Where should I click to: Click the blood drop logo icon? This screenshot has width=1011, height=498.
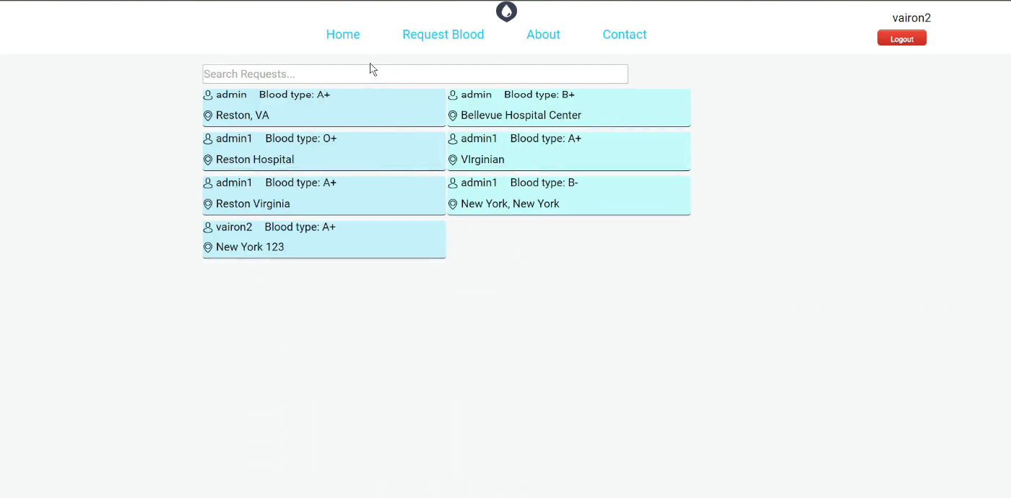[506, 12]
